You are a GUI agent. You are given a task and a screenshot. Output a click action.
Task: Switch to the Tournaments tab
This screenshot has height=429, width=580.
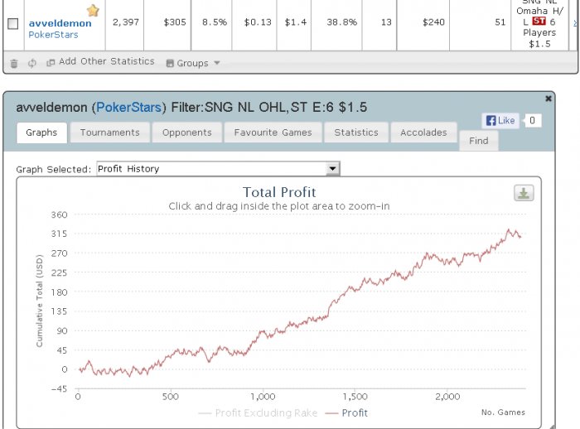[x=109, y=133]
